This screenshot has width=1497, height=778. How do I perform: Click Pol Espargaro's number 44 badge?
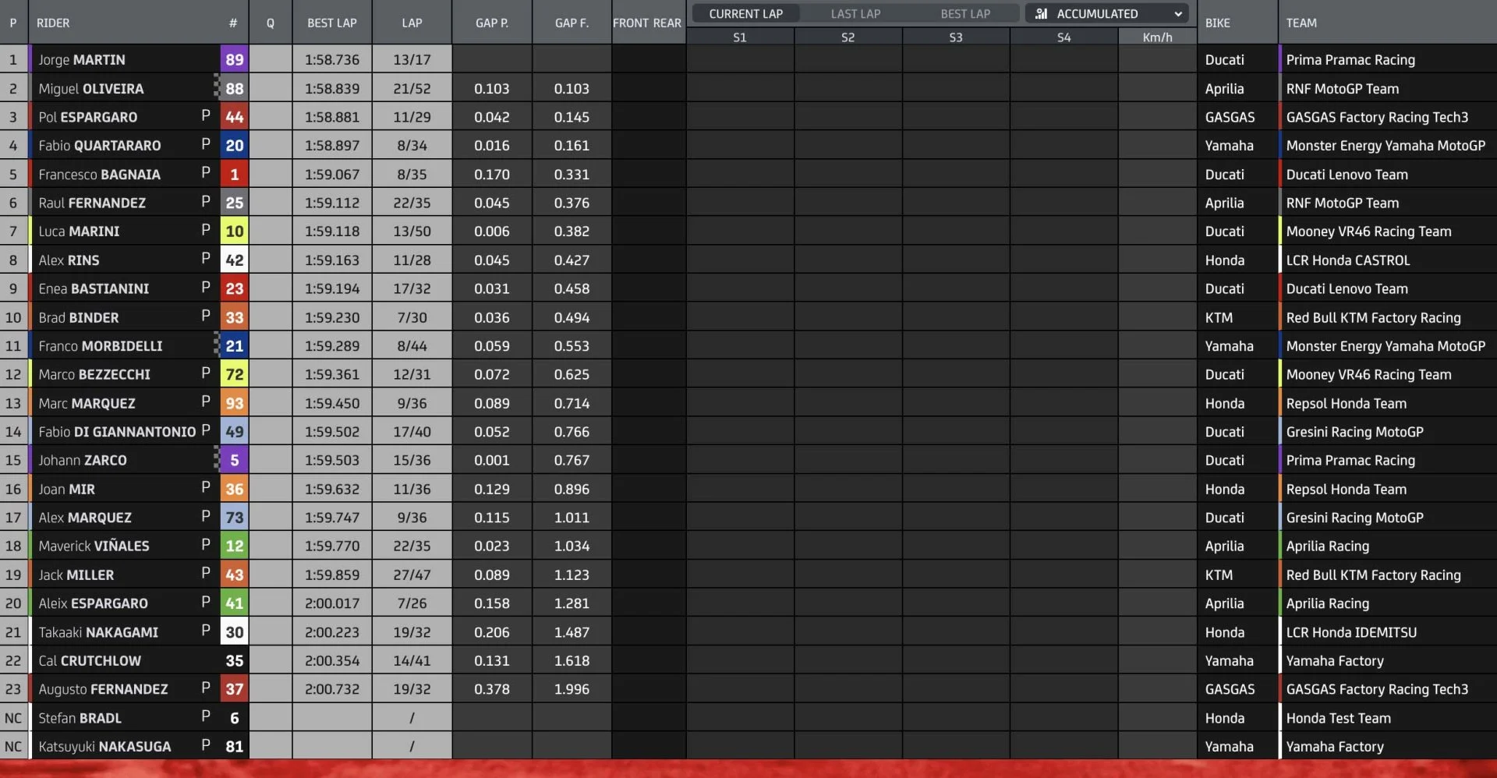(234, 117)
